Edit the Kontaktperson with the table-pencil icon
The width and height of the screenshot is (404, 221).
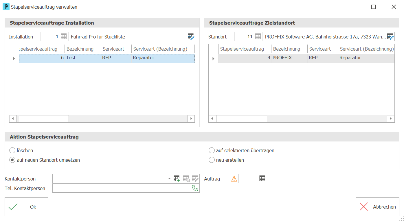(x=195, y=179)
